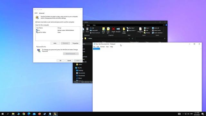Open Firefox from the taskbar
The image size is (206, 116).
click(x=39, y=114)
